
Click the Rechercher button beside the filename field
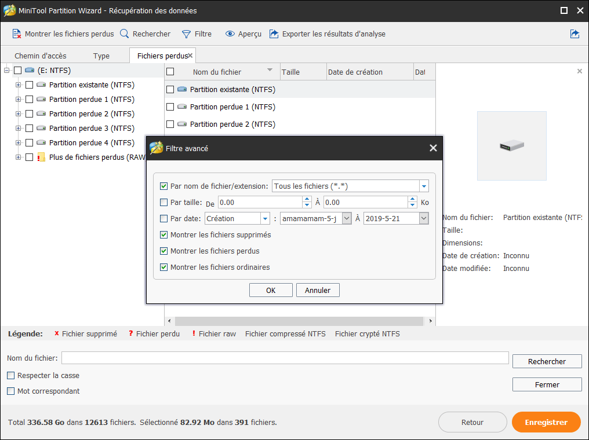[547, 361]
